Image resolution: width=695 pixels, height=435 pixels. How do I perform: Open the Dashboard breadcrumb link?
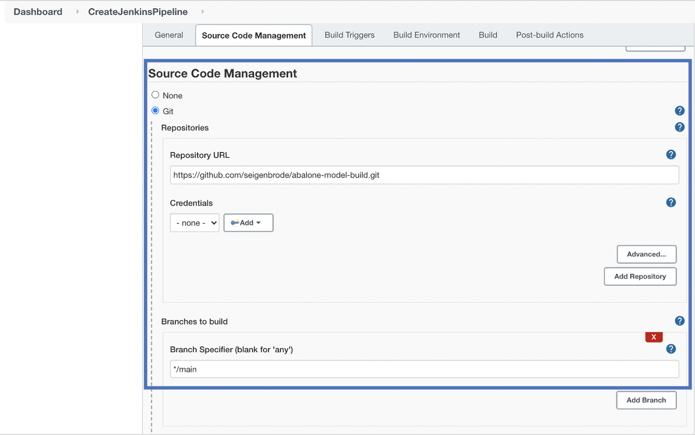(38, 11)
